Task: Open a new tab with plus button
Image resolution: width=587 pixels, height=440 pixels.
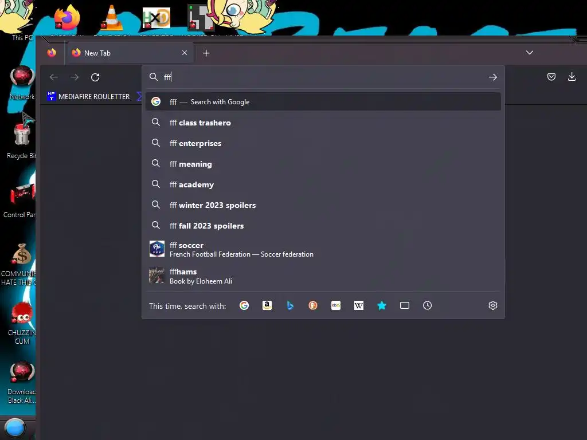Action: pyautogui.click(x=206, y=53)
